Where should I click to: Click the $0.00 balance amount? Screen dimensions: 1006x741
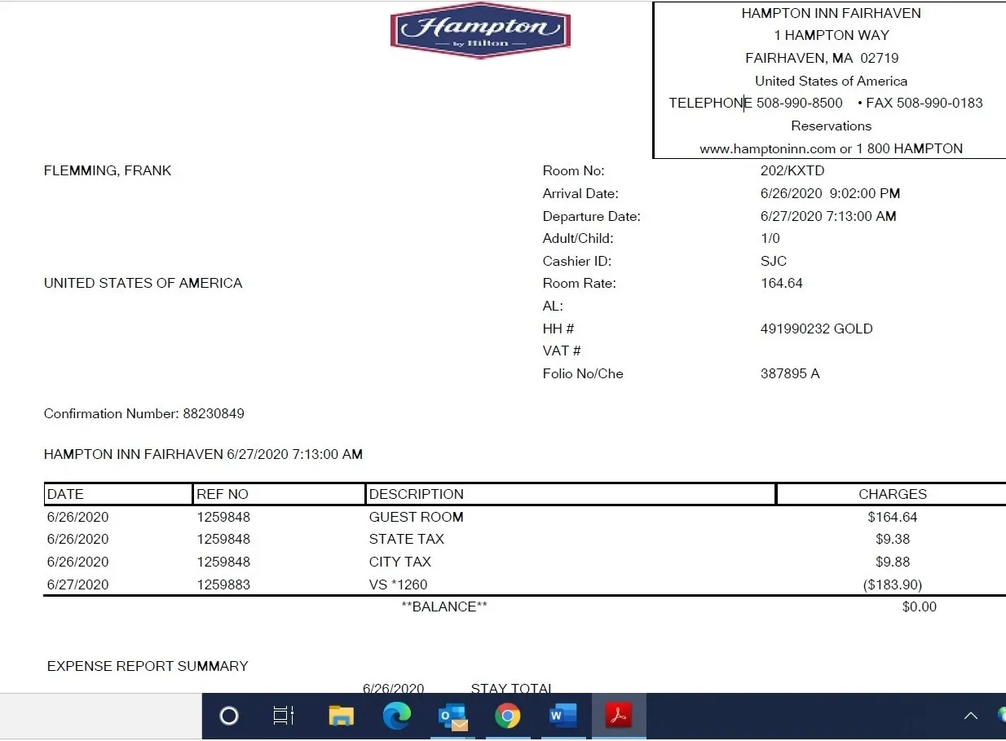(920, 606)
